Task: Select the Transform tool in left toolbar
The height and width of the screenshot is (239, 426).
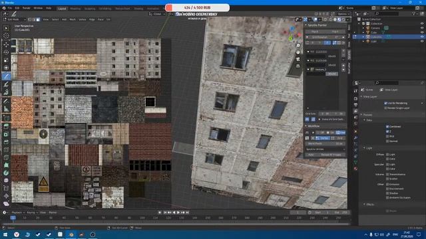Action: [6, 68]
